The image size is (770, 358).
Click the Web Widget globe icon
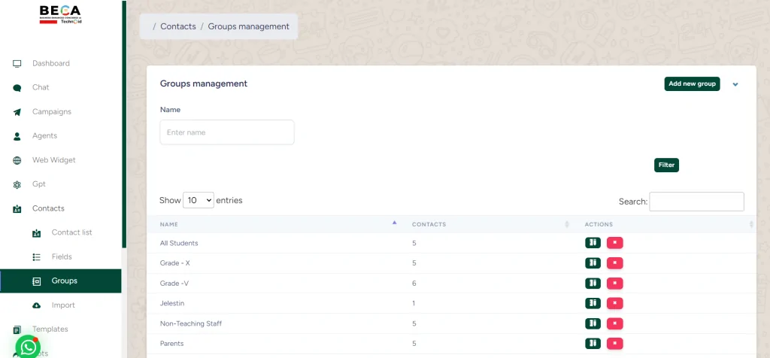(17, 160)
